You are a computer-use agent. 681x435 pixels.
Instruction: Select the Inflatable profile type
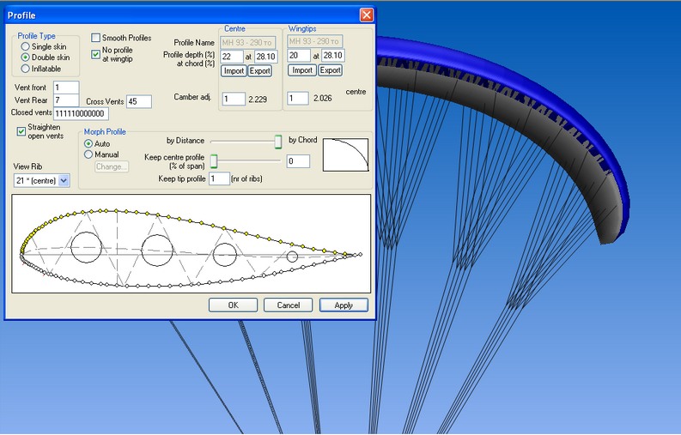[26, 68]
